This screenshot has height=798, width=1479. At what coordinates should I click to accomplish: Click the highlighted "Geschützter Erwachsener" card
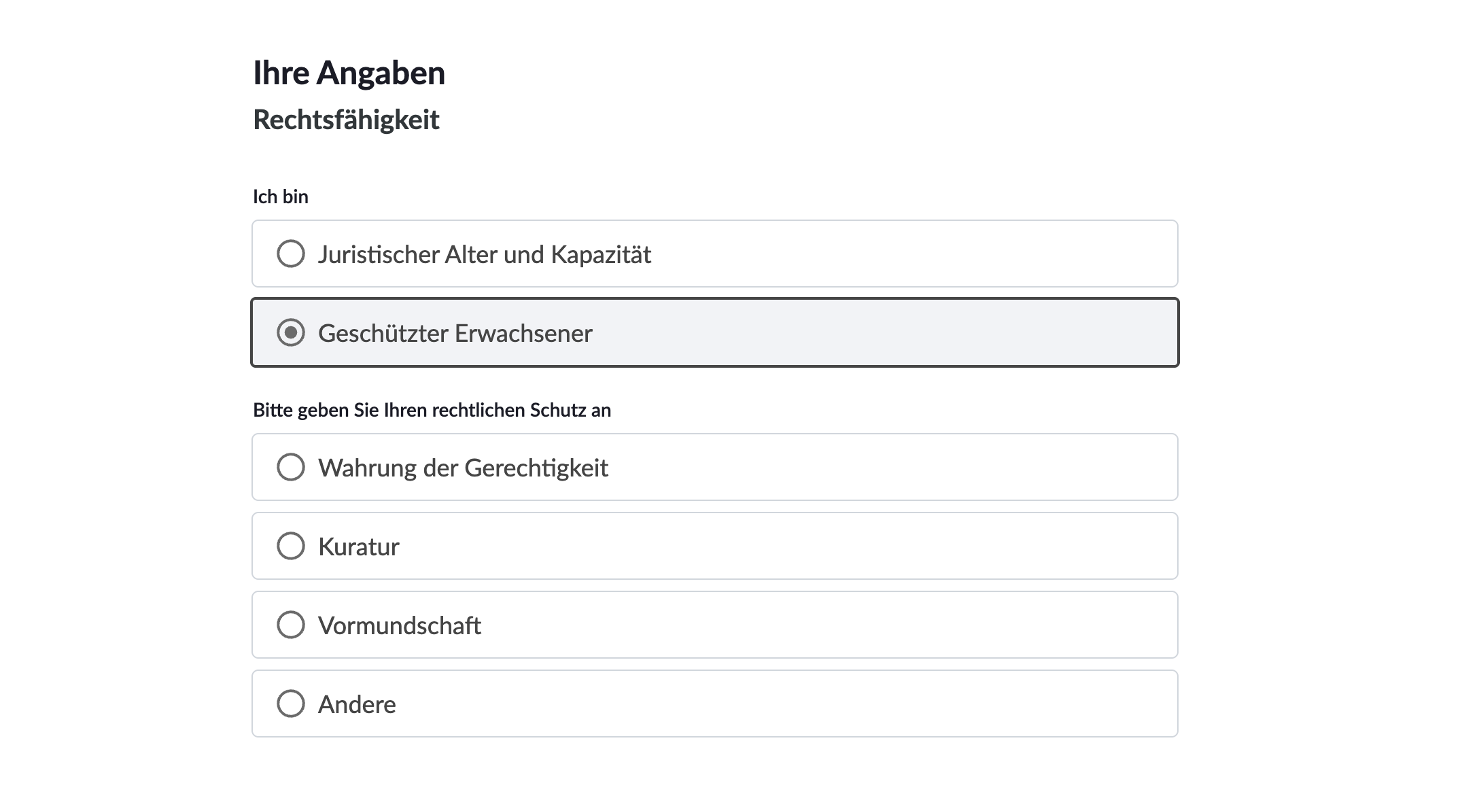714,333
